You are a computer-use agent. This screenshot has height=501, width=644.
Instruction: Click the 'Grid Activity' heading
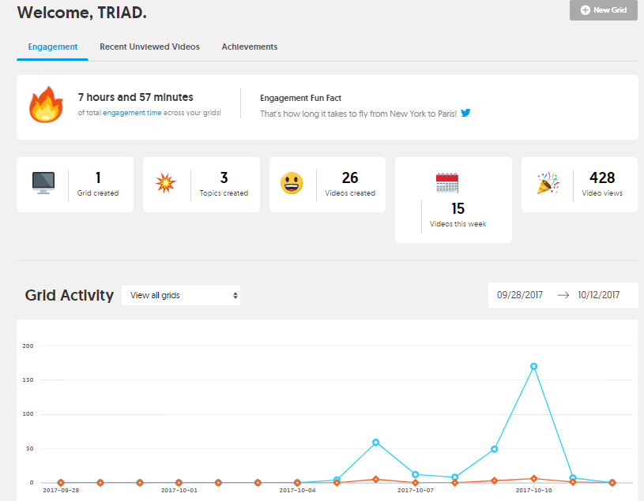click(x=69, y=295)
